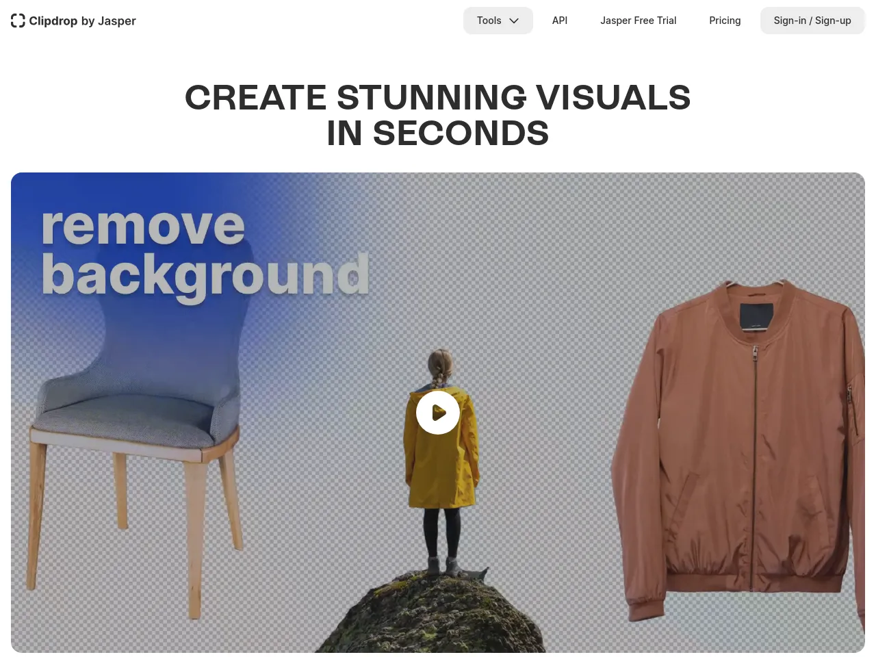Open the Jasper Free Trial link
The height and width of the screenshot is (657, 876).
638,21
